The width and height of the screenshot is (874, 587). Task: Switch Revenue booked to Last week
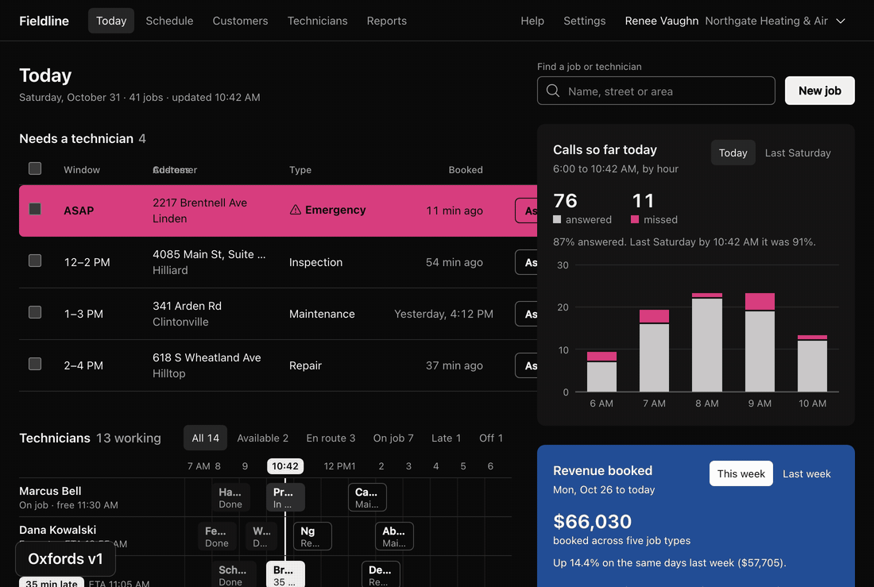pos(806,473)
